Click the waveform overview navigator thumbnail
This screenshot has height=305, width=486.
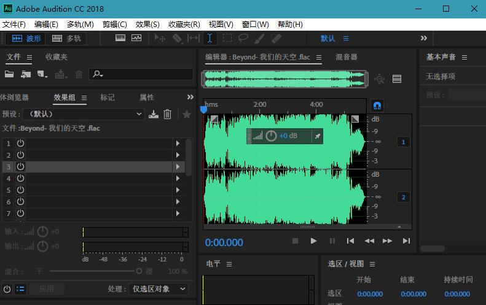[285, 79]
